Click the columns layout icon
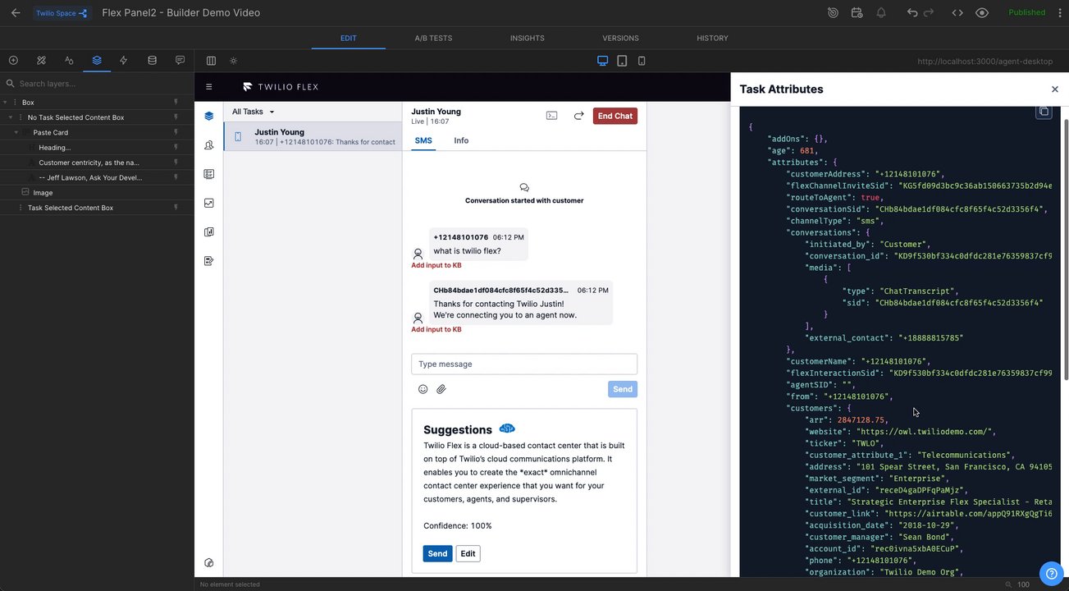 211,61
